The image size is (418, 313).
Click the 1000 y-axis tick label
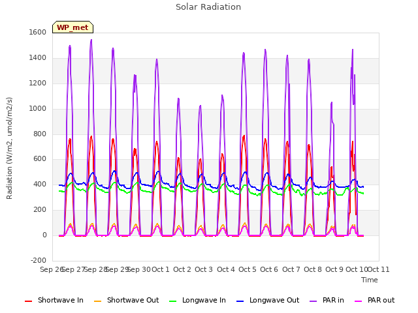tap(38, 109)
